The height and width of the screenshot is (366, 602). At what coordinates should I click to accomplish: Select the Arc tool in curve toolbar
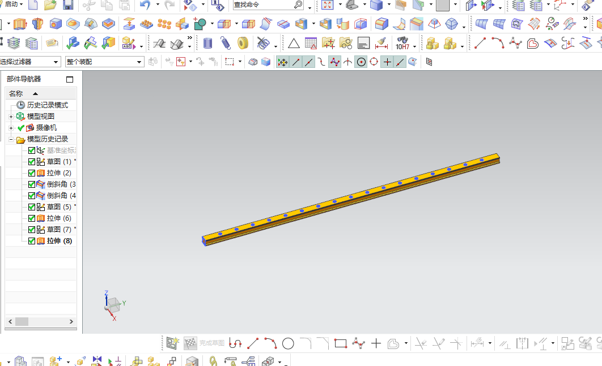[x=498, y=43]
